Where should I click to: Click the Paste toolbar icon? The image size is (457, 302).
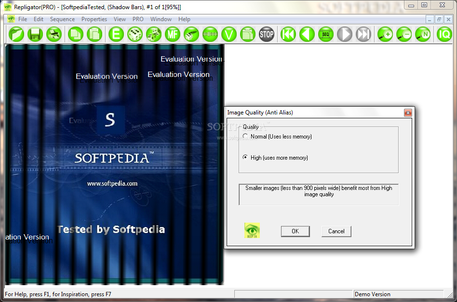(94, 34)
